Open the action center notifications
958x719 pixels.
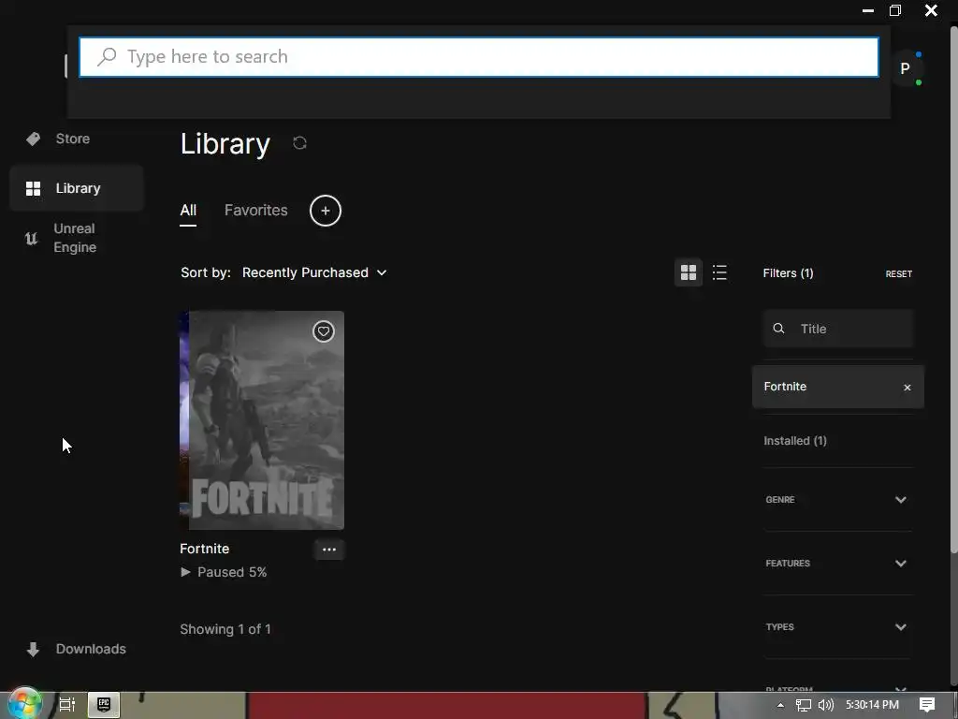(927, 705)
